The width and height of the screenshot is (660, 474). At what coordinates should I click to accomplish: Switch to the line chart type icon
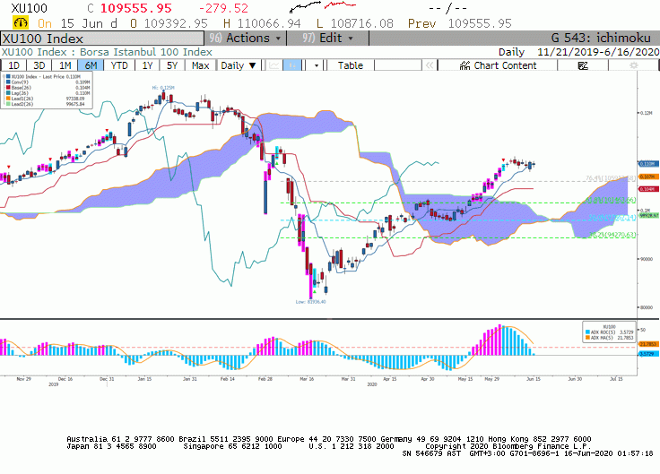click(x=274, y=65)
